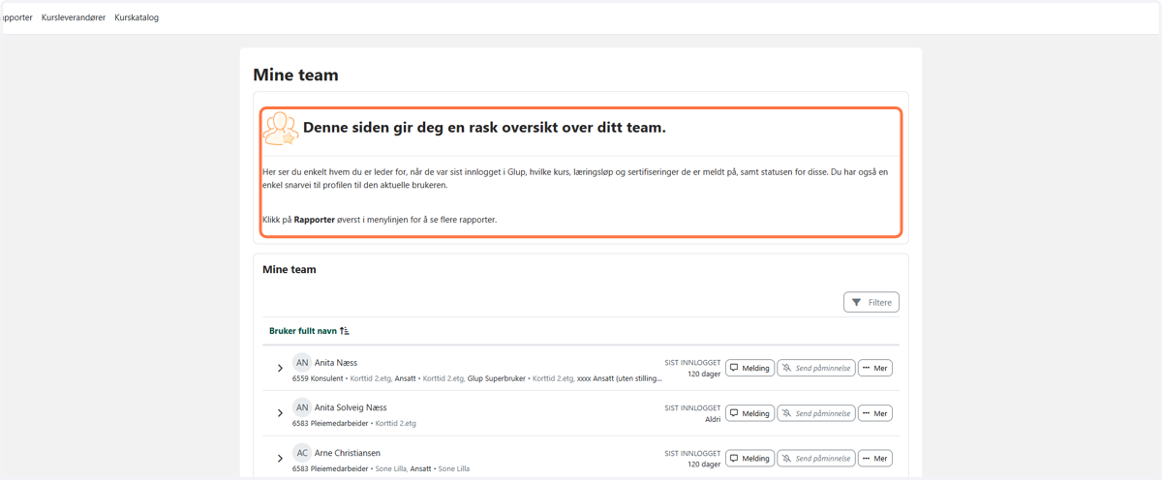Open Mer menu for Arne Christiansen
The image size is (1162, 480).
(875, 458)
